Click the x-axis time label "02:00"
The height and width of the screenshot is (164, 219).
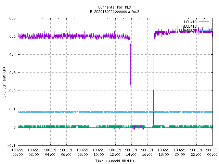[34, 154]
